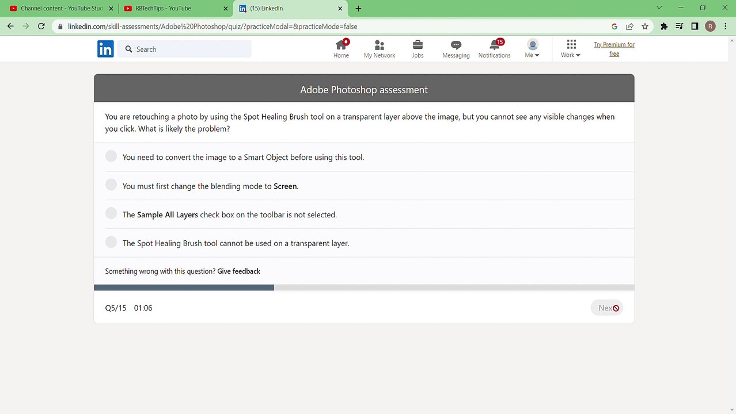736x414 pixels.
Task: Switch to RBTechTips YouTube tab
Action: pyautogui.click(x=174, y=9)
